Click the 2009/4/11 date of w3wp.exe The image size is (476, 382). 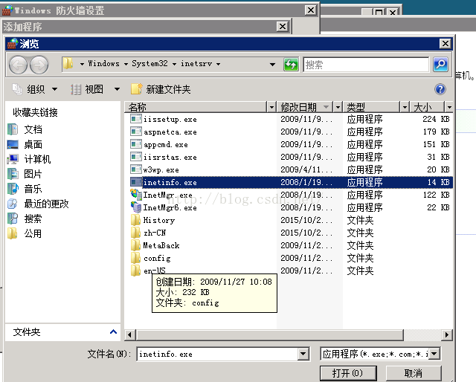click(x=306, y=169)
